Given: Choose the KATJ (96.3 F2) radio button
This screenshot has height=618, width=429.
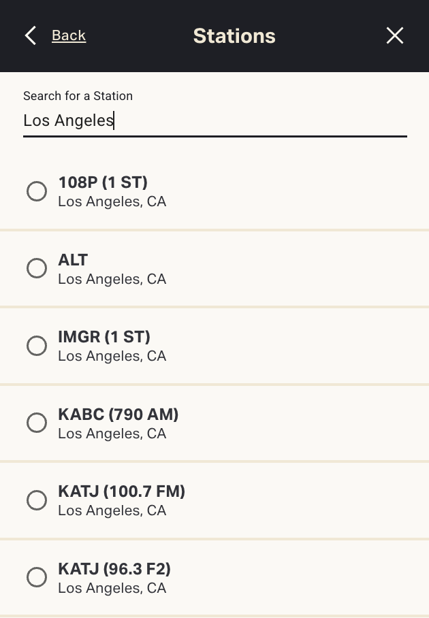Looking at the screenshot, I should tap(37, 578).
